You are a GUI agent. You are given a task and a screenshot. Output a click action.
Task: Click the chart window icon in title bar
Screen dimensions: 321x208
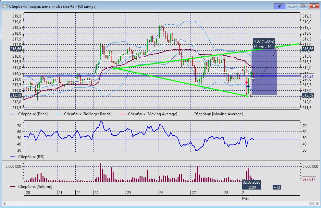[5, 6]
